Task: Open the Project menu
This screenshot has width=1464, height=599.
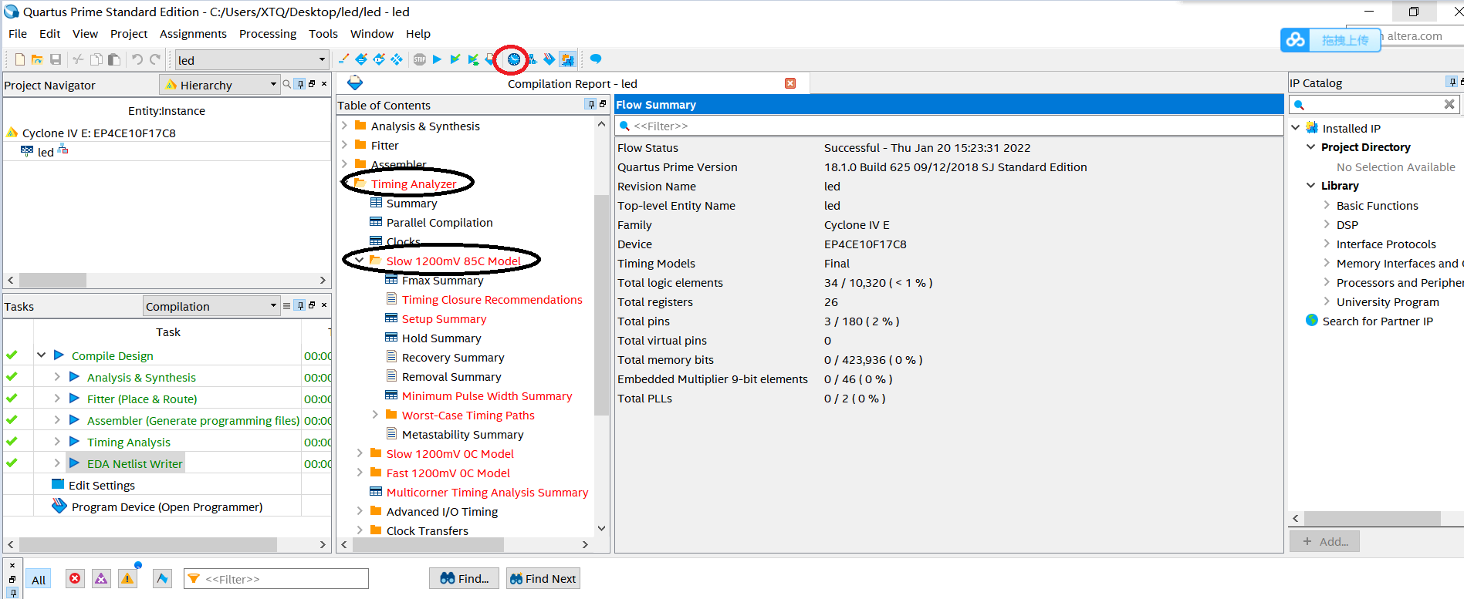Action: [x=129, y=34]
